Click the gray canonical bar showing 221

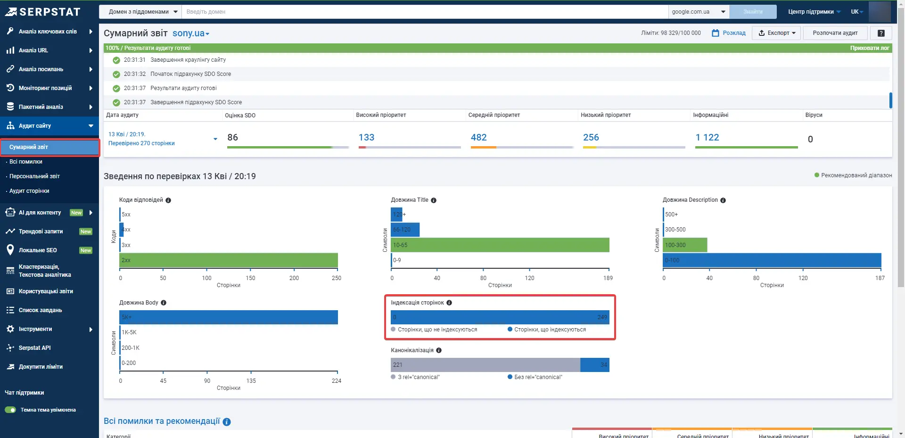pos(485,365)
